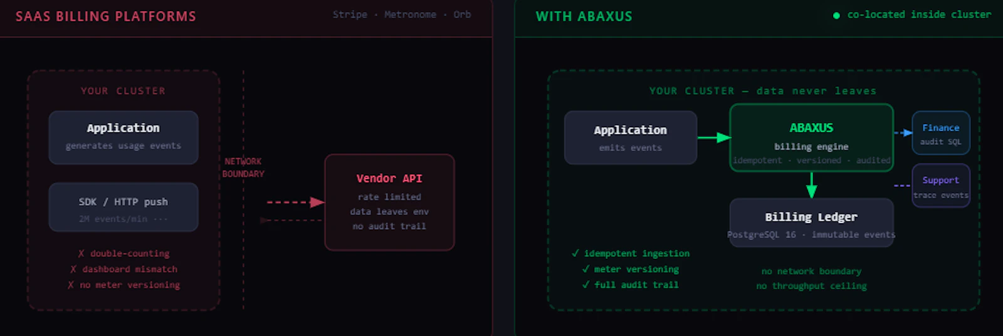Click the green arrow from Application to ABAXUS
This screenshot has width=1003, height=336.
714,137
